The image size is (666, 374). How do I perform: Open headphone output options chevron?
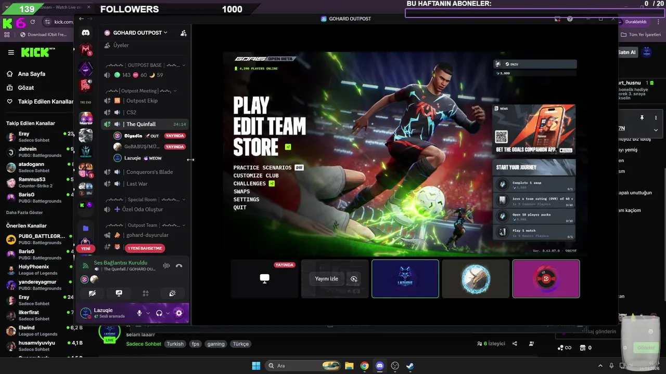(x=168, y=313)
